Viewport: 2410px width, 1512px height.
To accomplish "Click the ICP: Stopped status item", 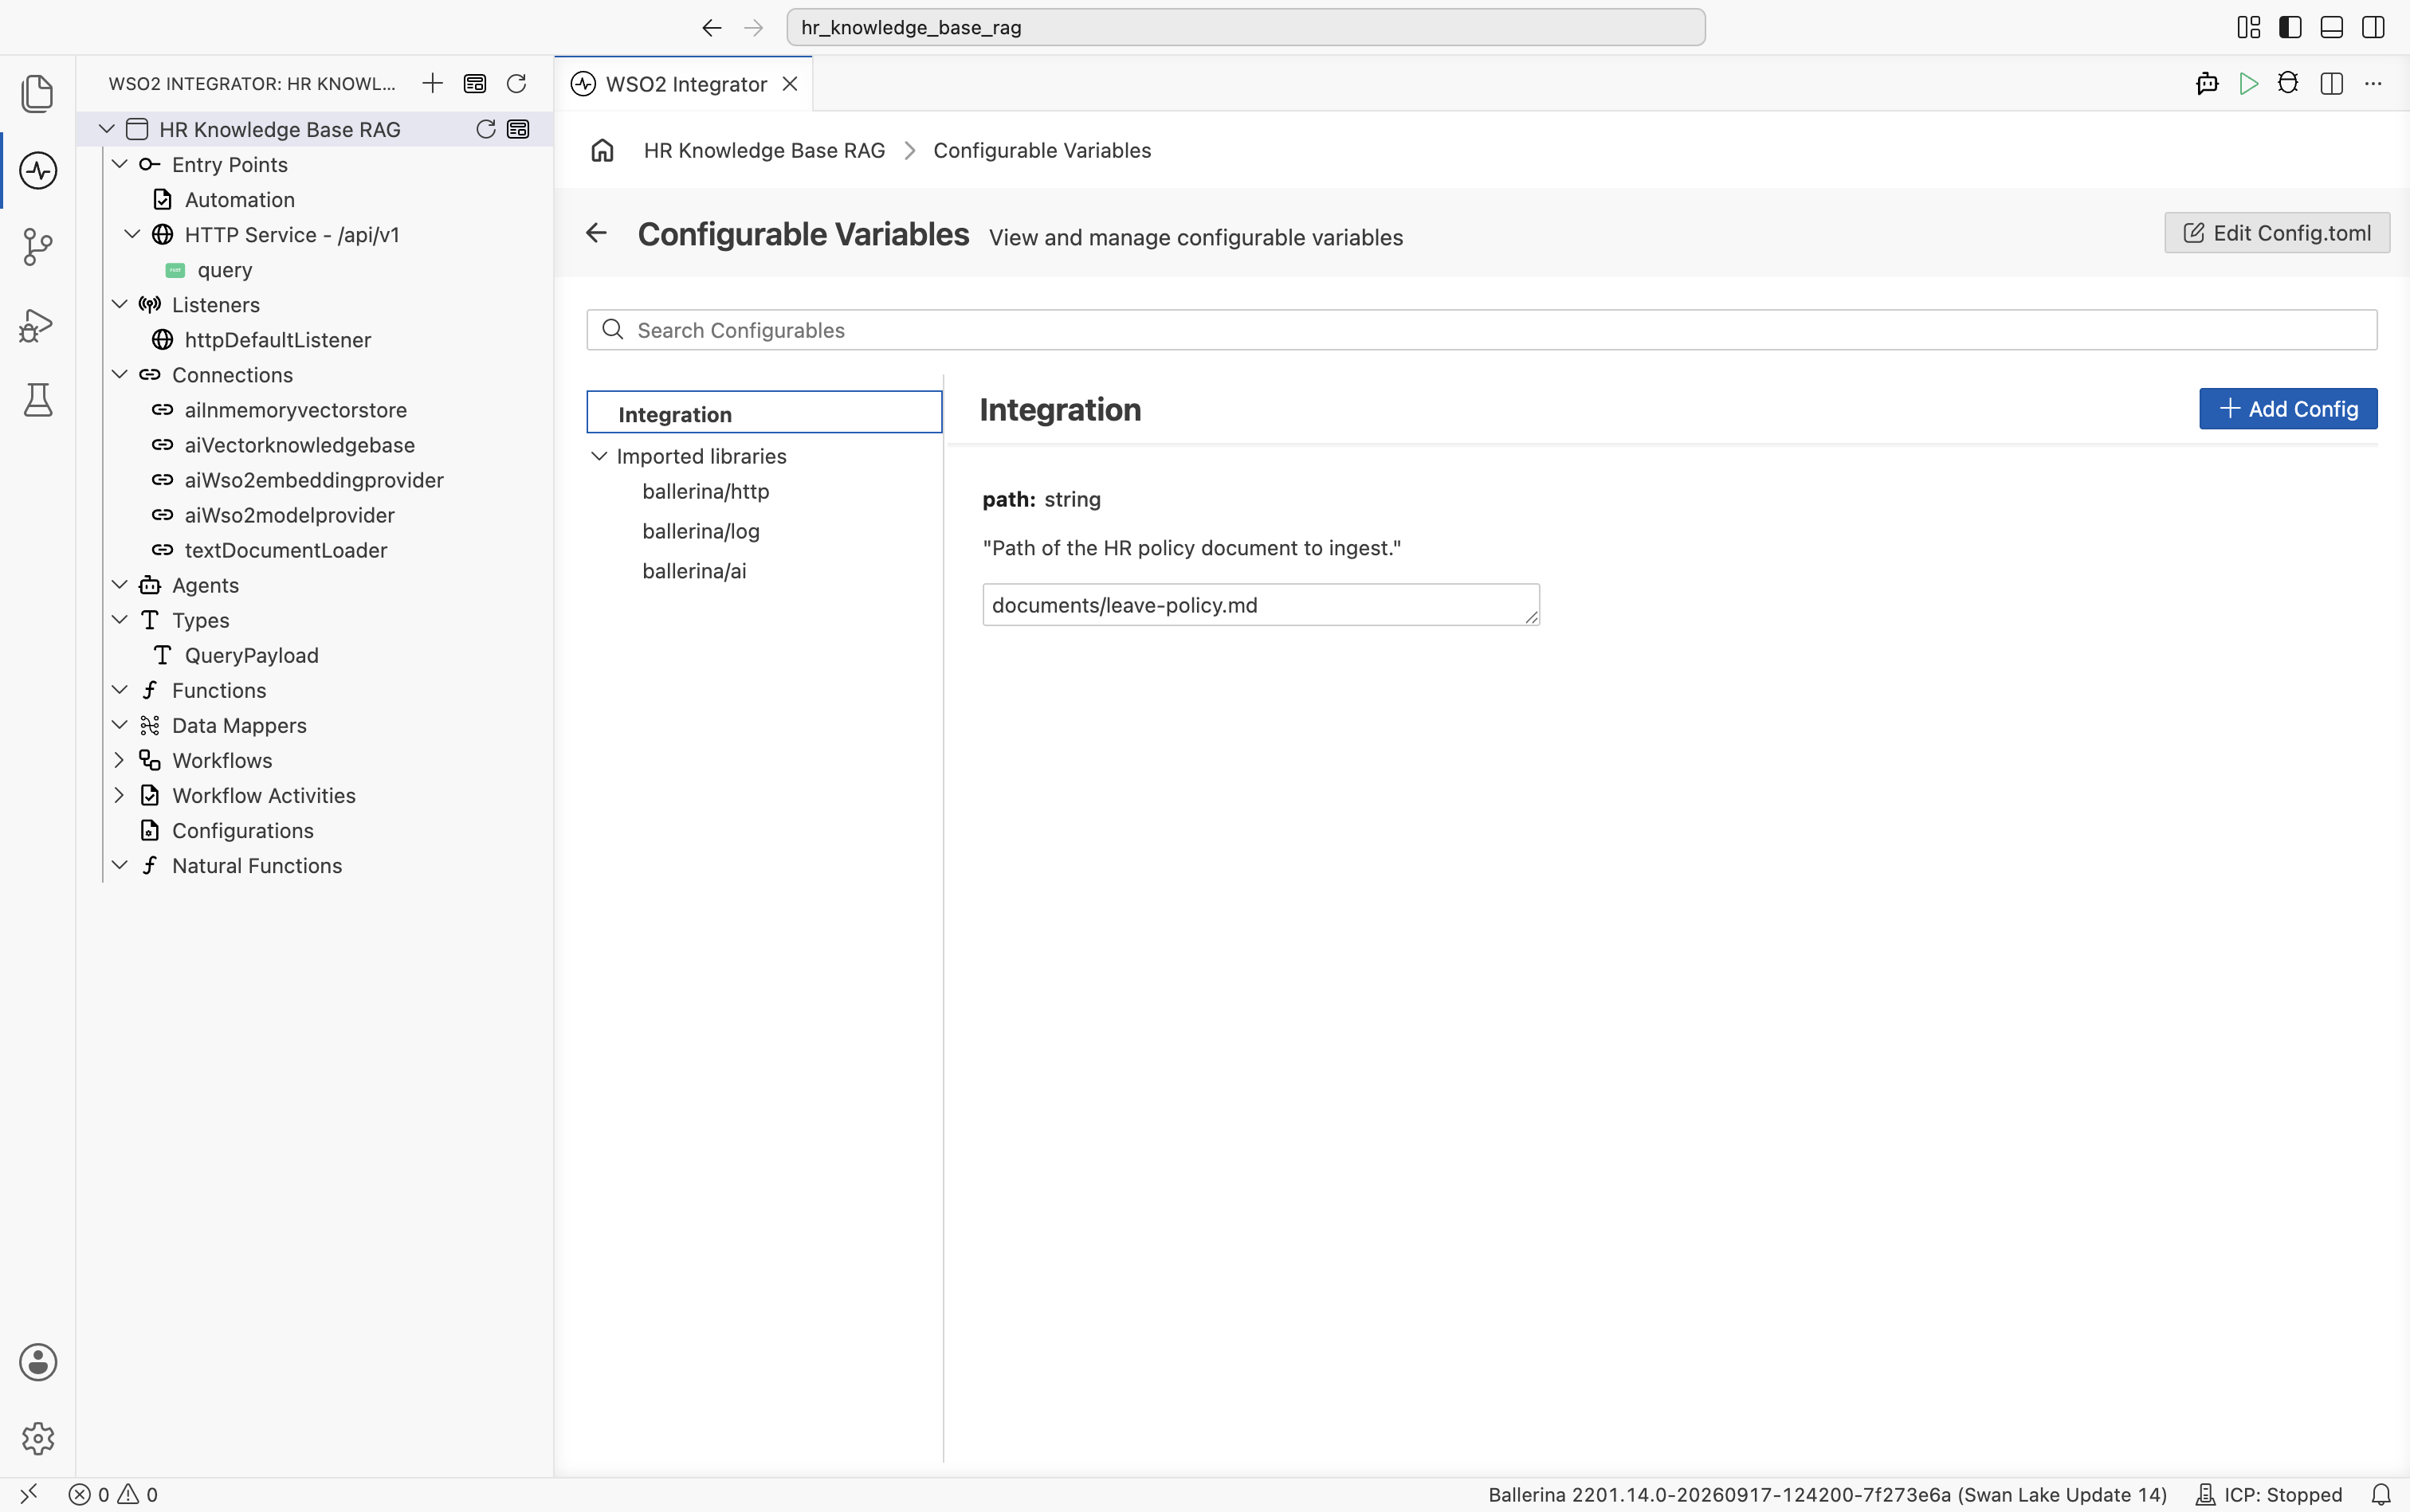I will 2269,1494.
